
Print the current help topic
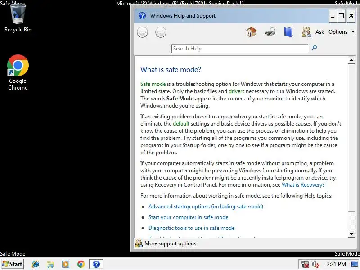click(270, 32)
